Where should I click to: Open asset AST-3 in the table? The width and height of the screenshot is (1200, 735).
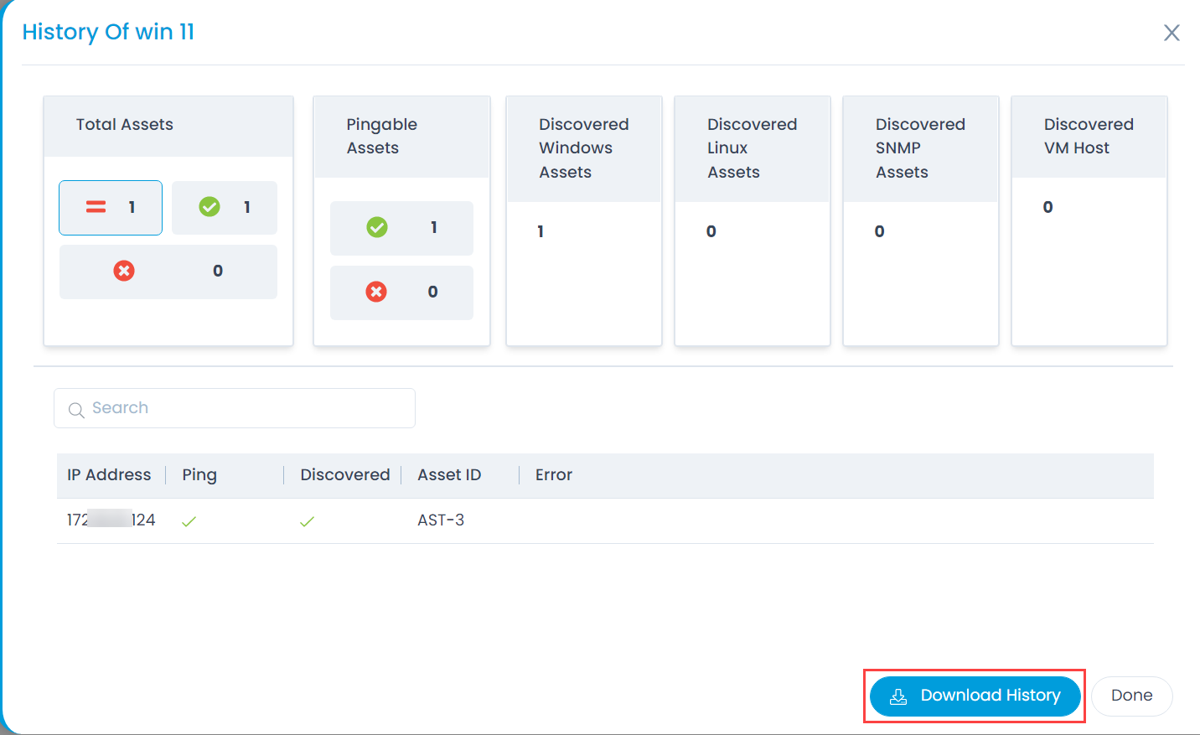pos(441,520)
